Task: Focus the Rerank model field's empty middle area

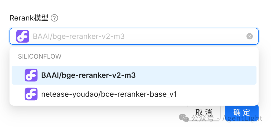Action: coord(185,36)
